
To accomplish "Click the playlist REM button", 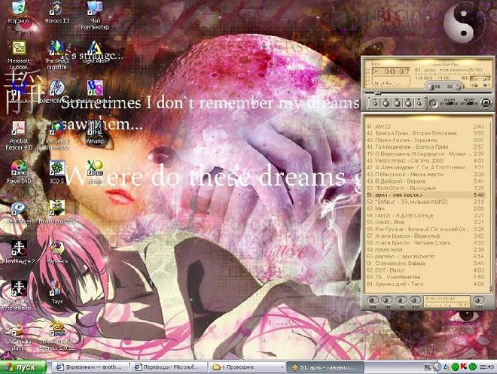I will [387, 300].
